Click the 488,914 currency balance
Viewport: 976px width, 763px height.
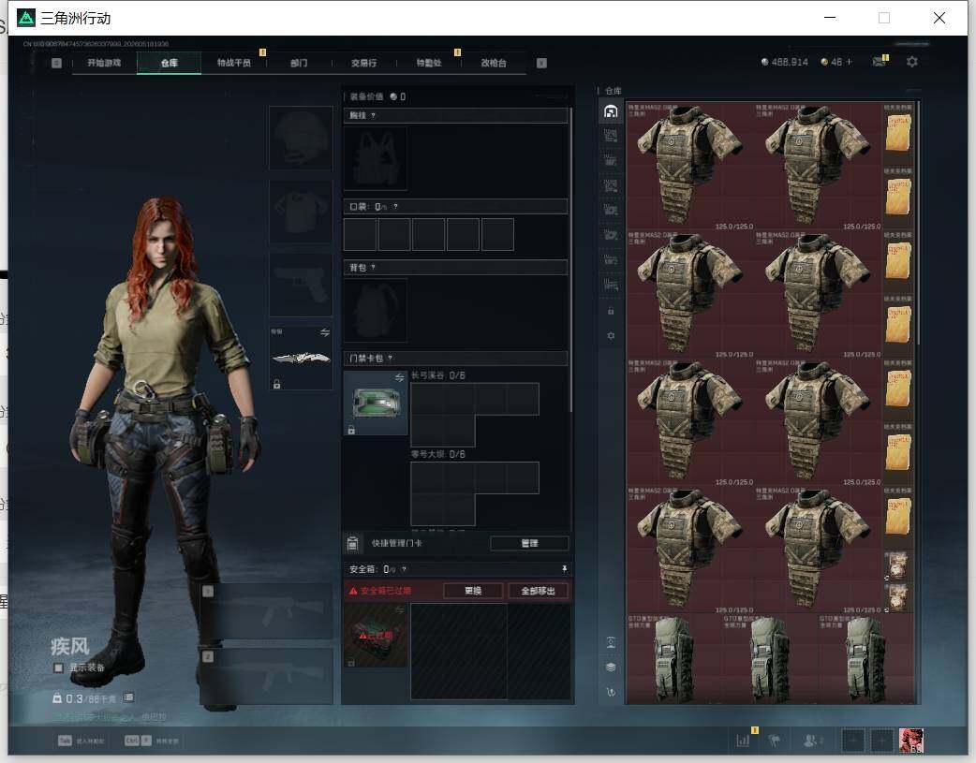(x=784, y=62)
